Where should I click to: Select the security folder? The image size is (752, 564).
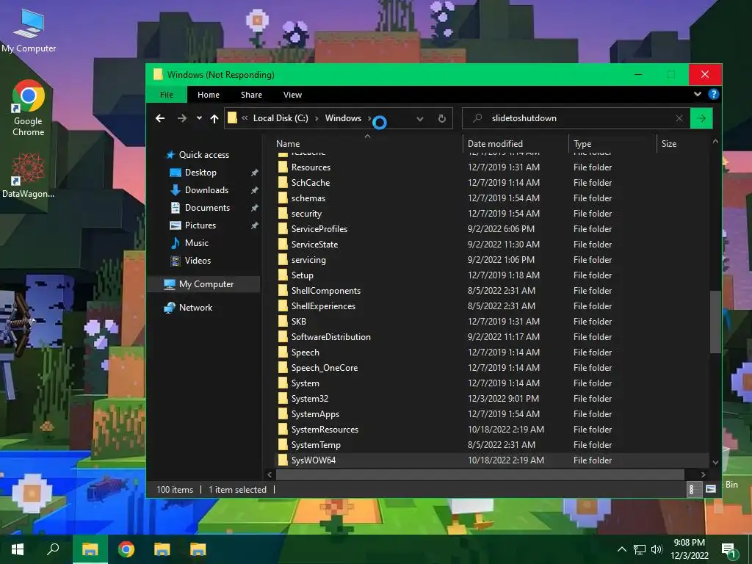306,214
